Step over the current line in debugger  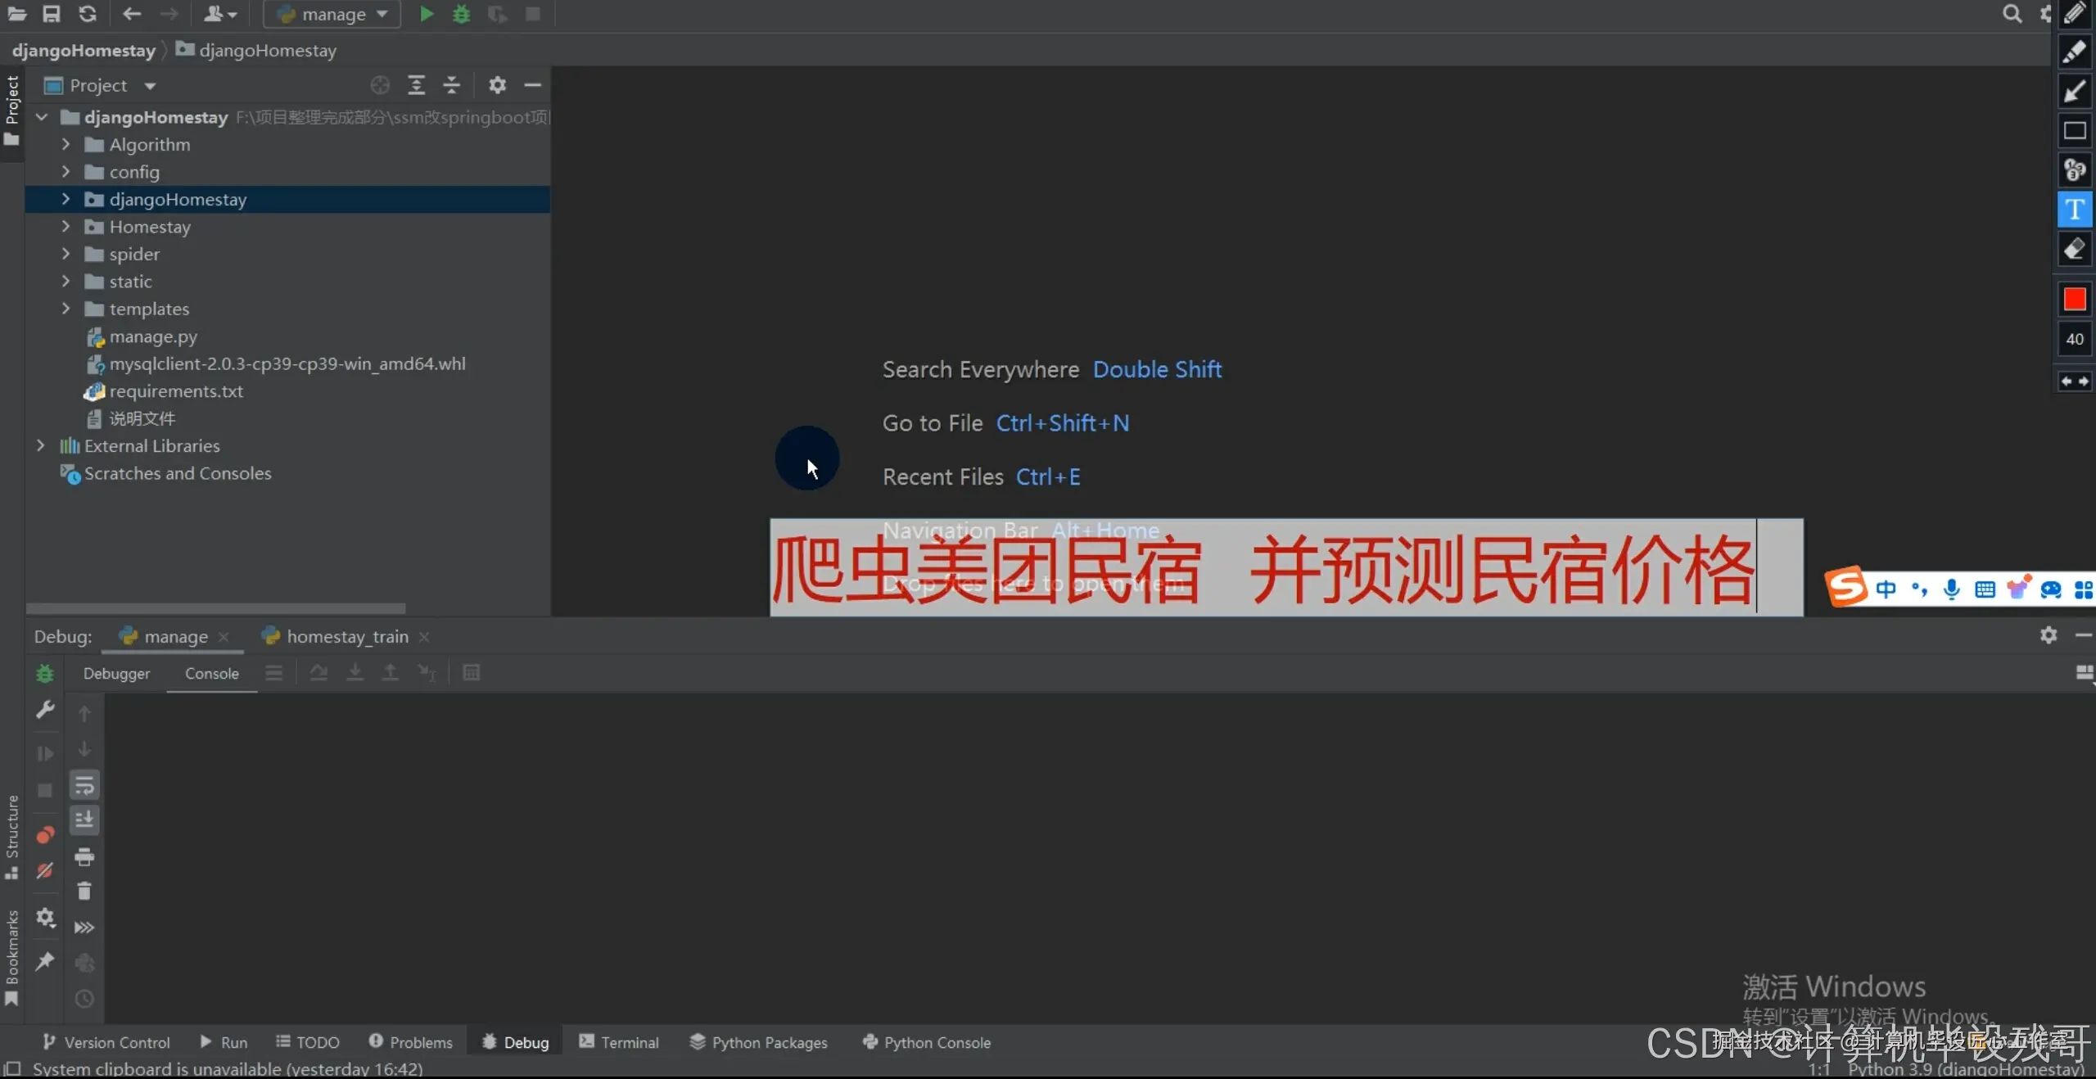tap(318, 673)
